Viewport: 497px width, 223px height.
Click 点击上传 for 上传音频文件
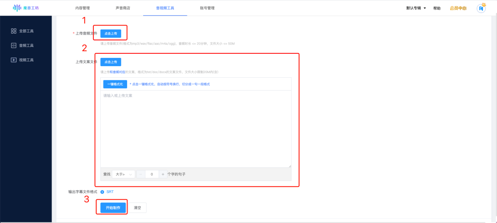click(110, 33)
